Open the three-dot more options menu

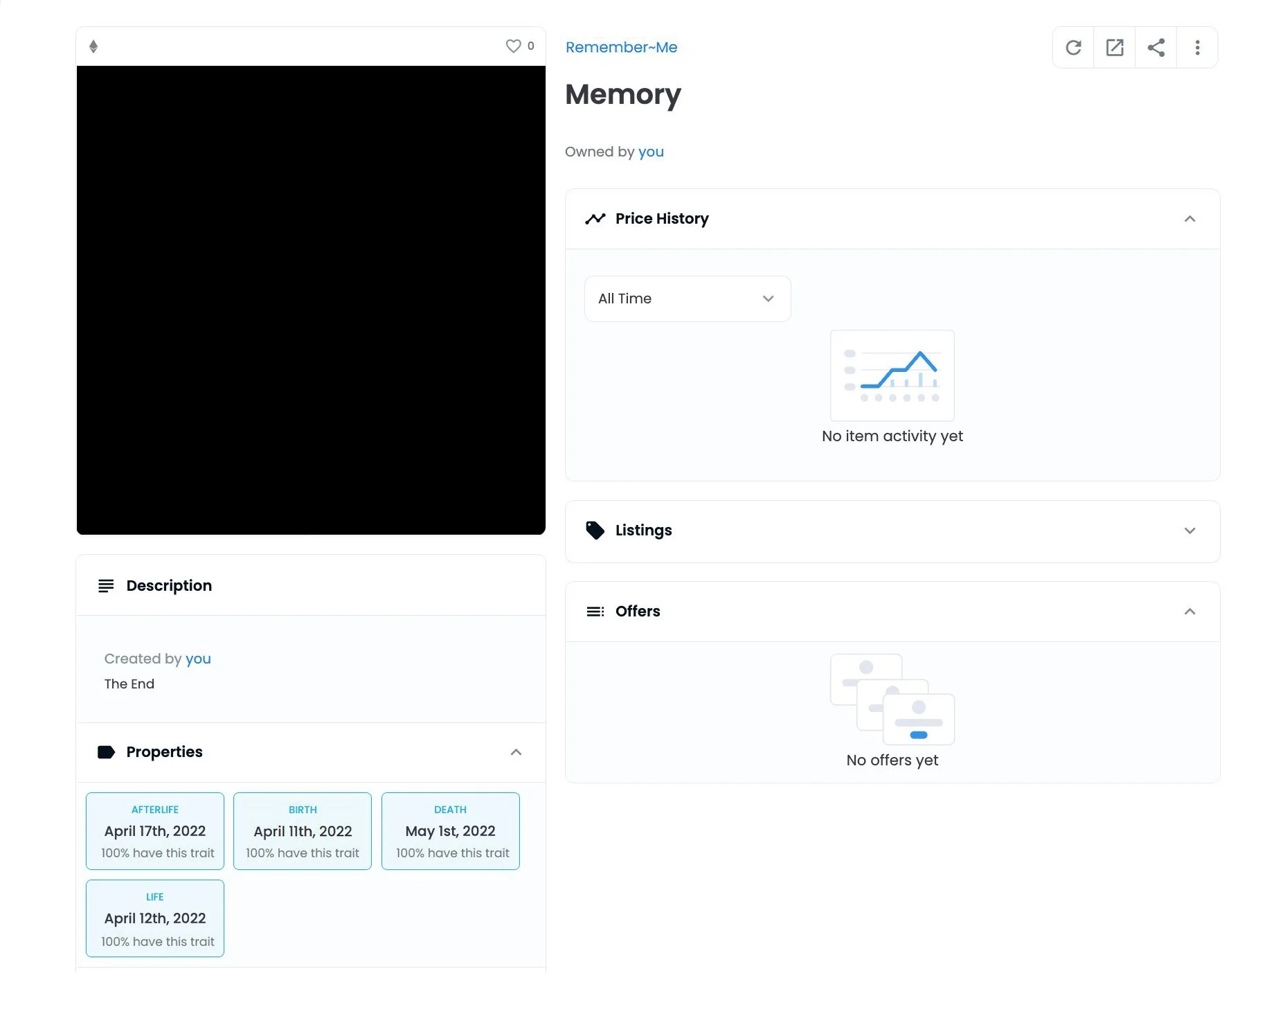point(1197,47)
